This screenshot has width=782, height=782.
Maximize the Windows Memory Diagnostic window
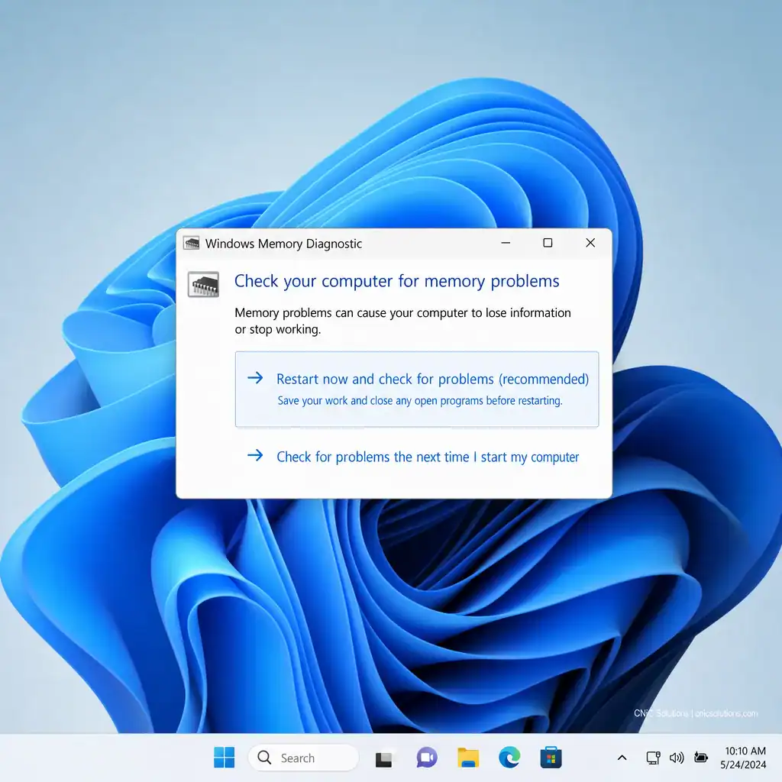pyautogui.click(x=548, y=243)
